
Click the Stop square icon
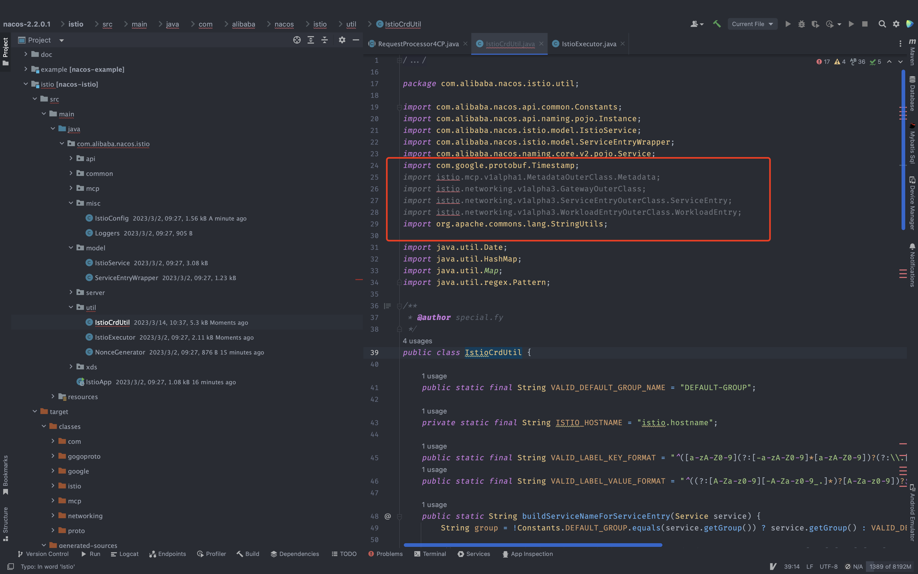point(865,24)
